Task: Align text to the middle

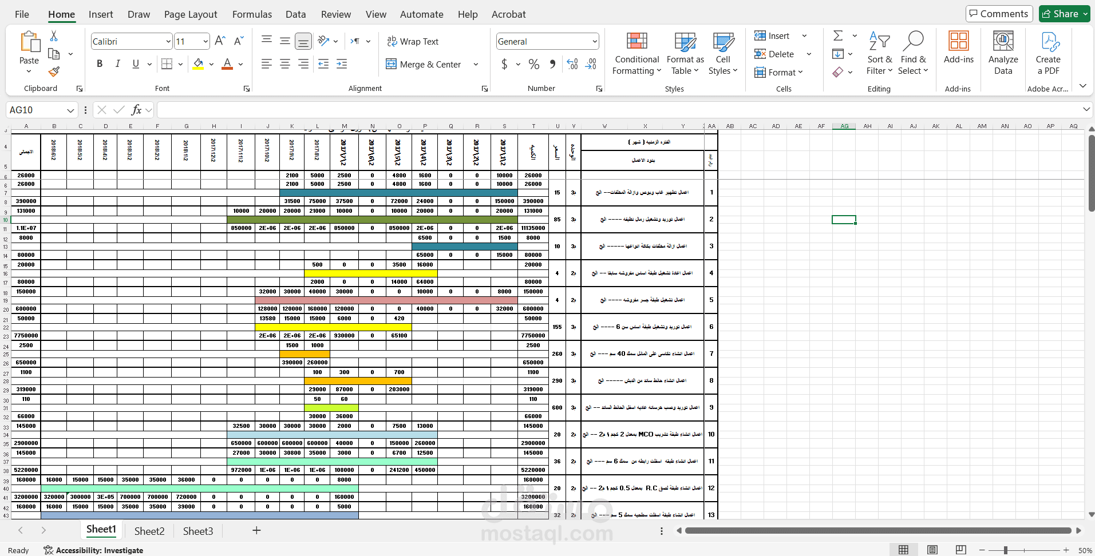Action: coord(284,41)
